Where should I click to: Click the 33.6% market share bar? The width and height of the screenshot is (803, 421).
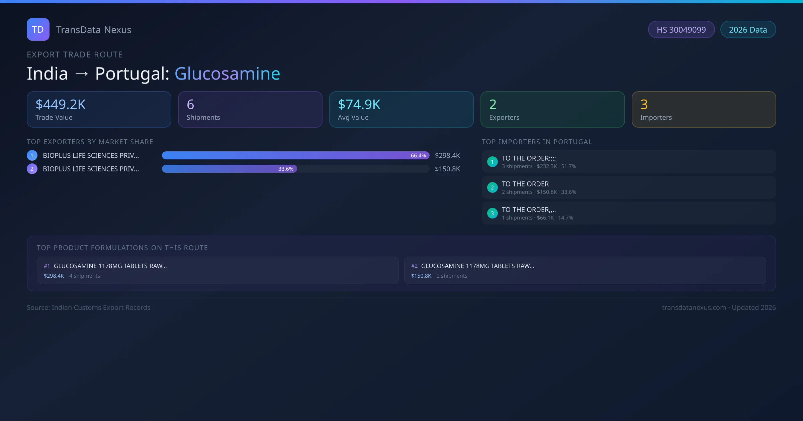pyautogui.click(x=229, y=169)
